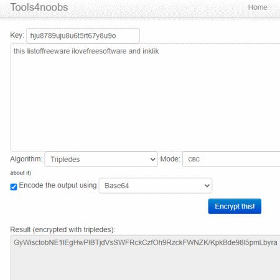This screenshot has height=280, width=280.
Task: Open the Algorithm dropdown showing Tripledes
Action: (x=101, y=160)
